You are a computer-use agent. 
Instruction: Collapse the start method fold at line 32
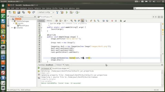click(41, 37)
